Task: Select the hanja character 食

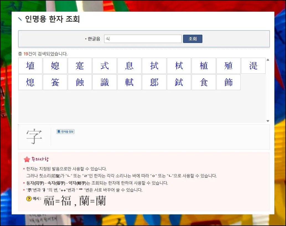Action: point(204,82)
